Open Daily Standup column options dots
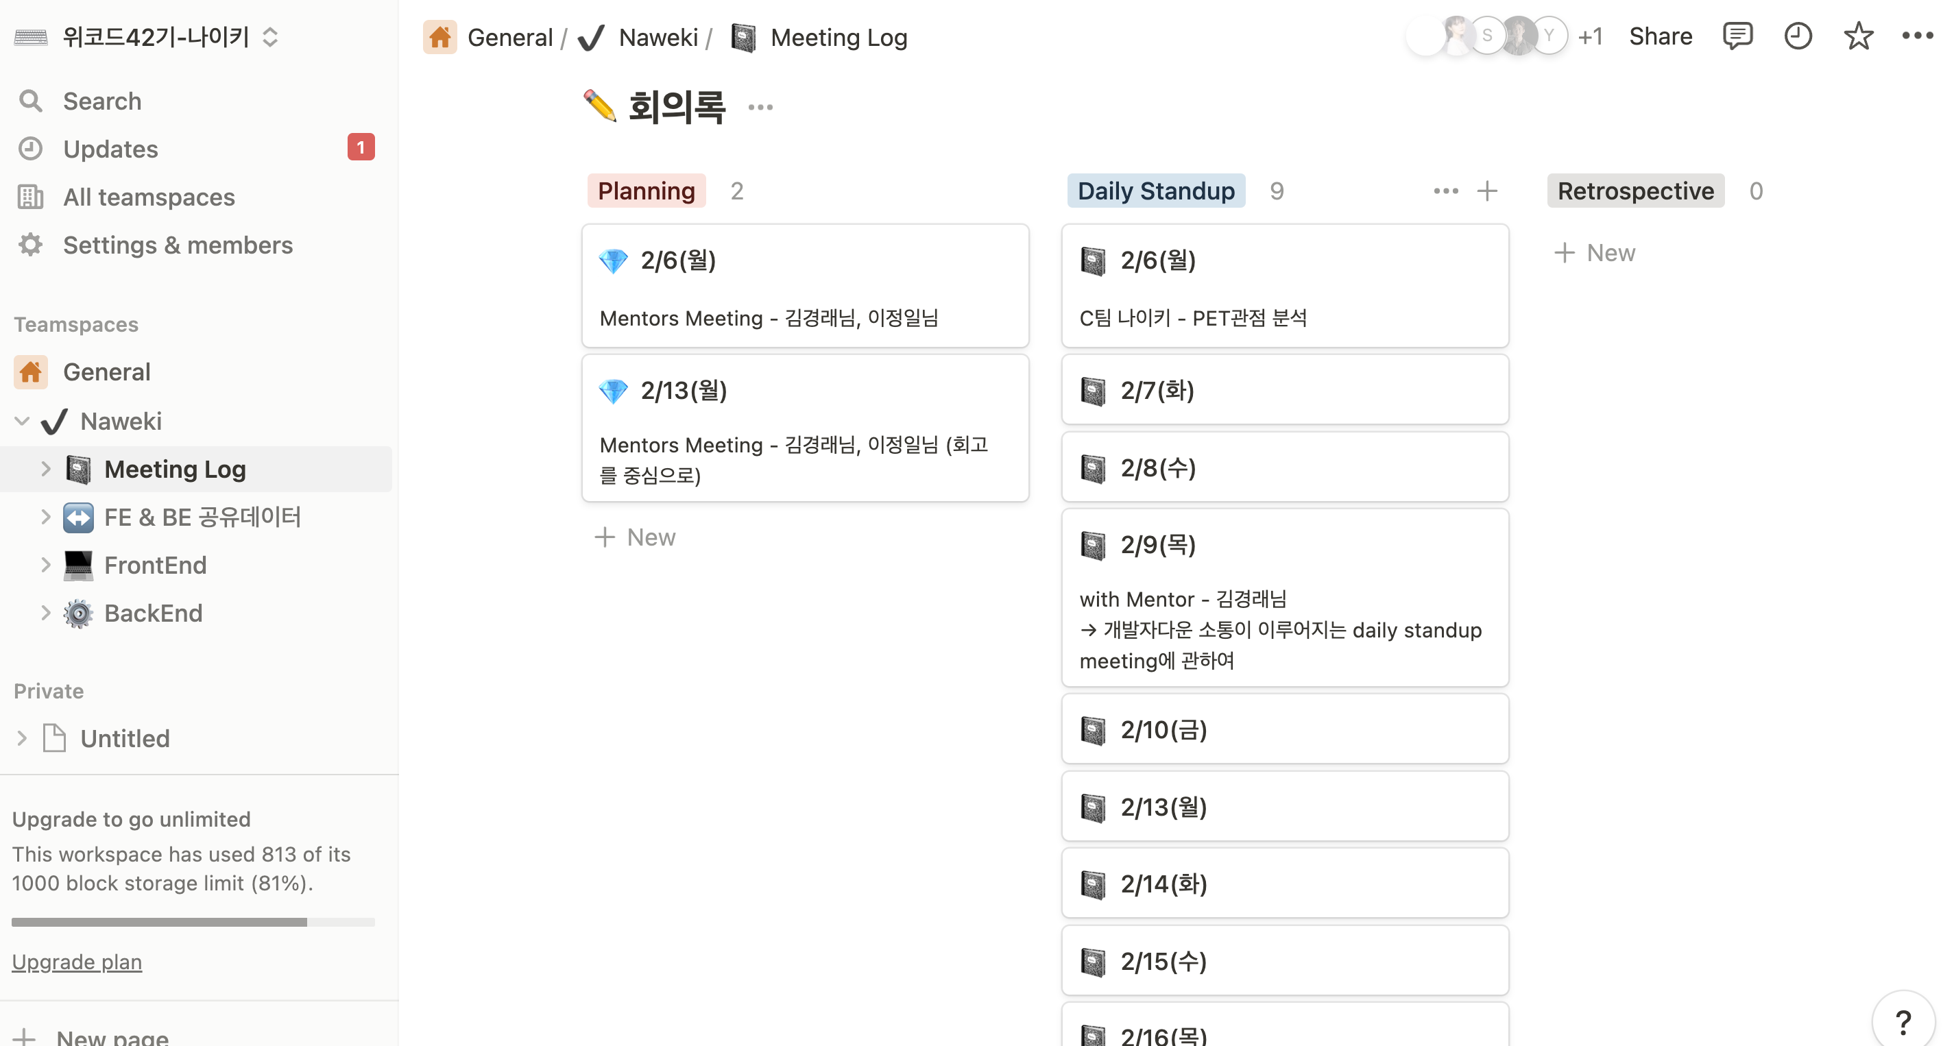The width and height of the screenshot is (1954, 1046). tap(1446, 191)
